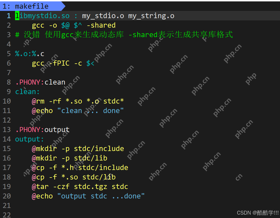Click the CSDN author watermark
The image size is (280, 218).
[258, 213]
